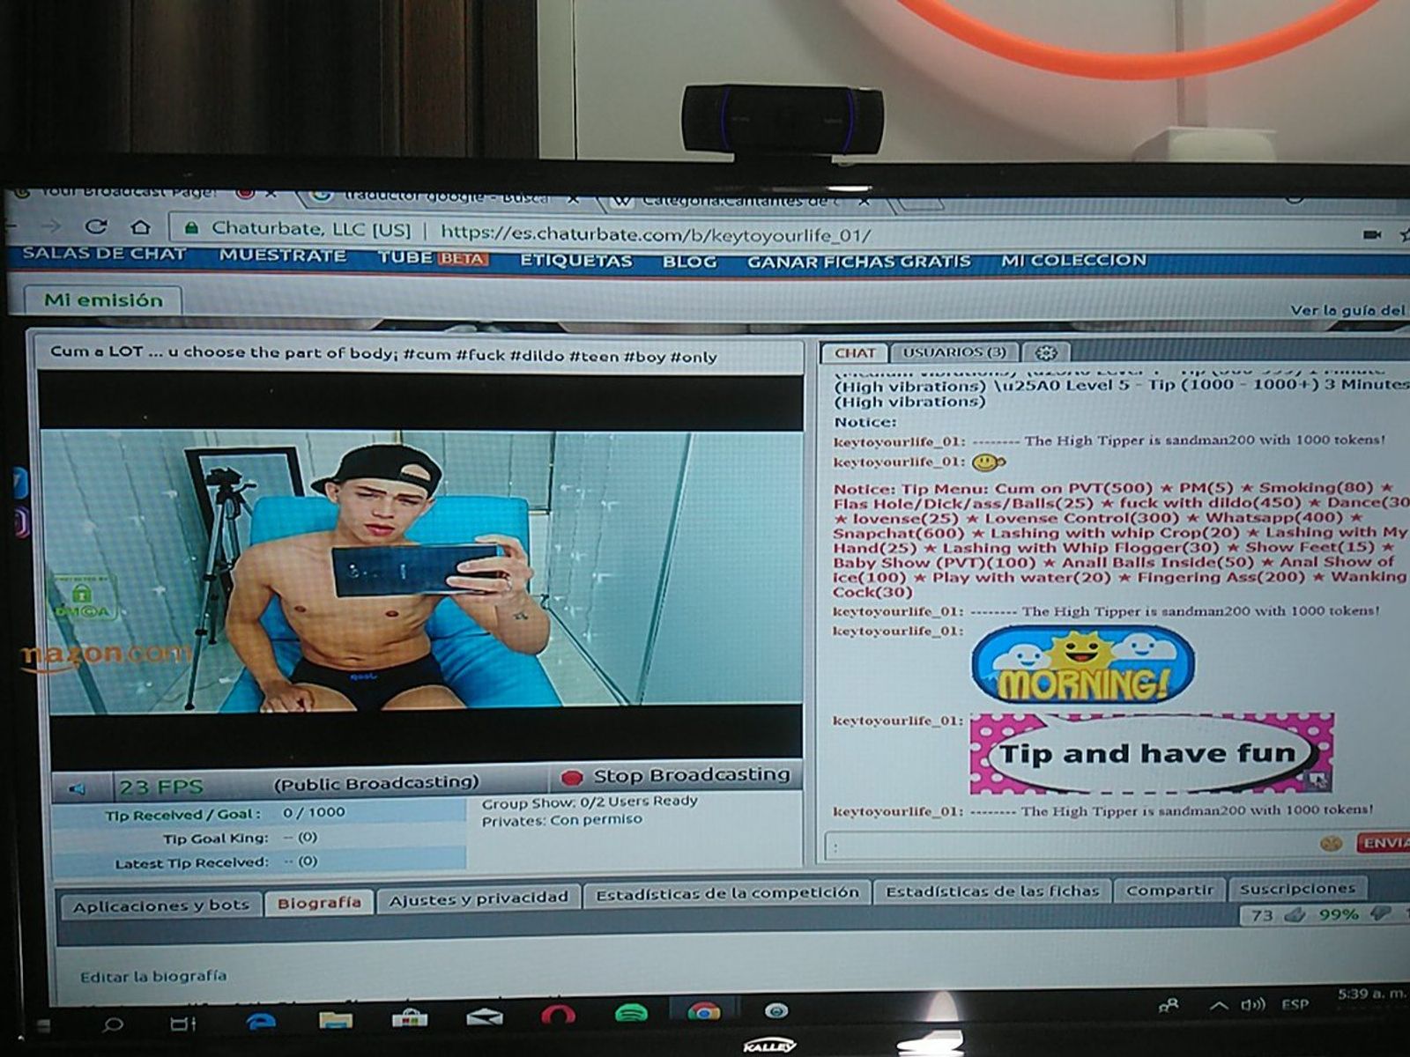The height and width of the screenshot is (1057, 1410).
Task: Open the emoticon picker beside chat input
Action: pyautogui.click(x=1331, y=844)
